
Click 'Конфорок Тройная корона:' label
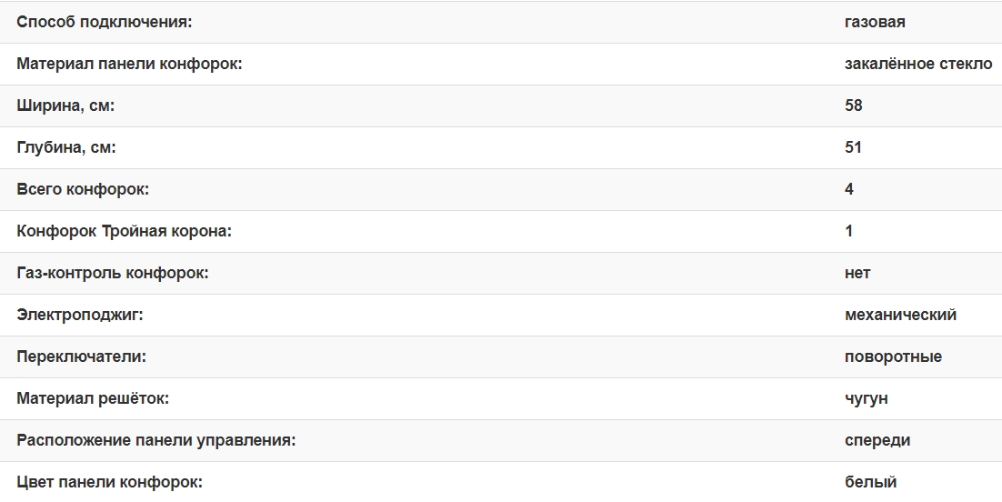[125, 231]
